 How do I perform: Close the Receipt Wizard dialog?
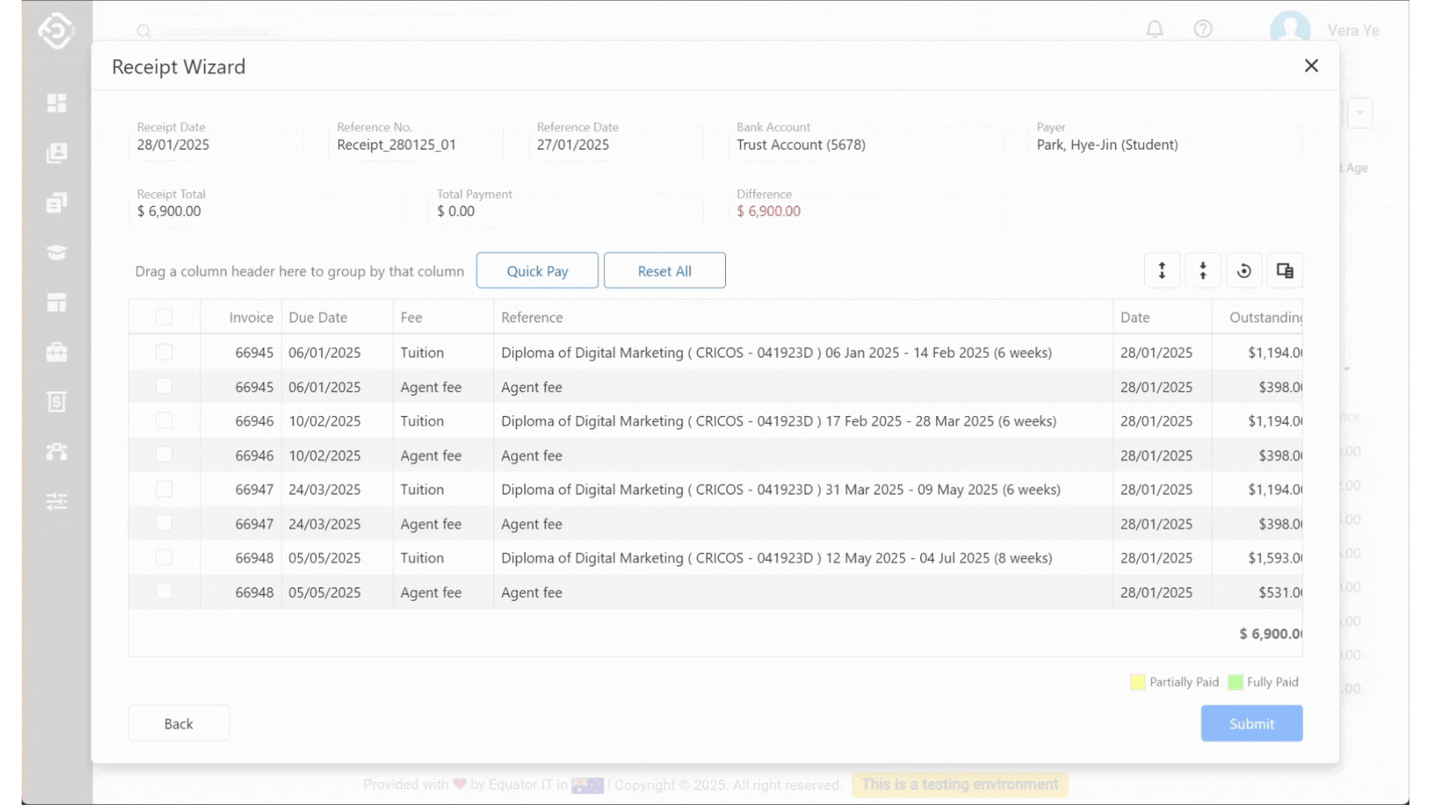[1311, 66]
